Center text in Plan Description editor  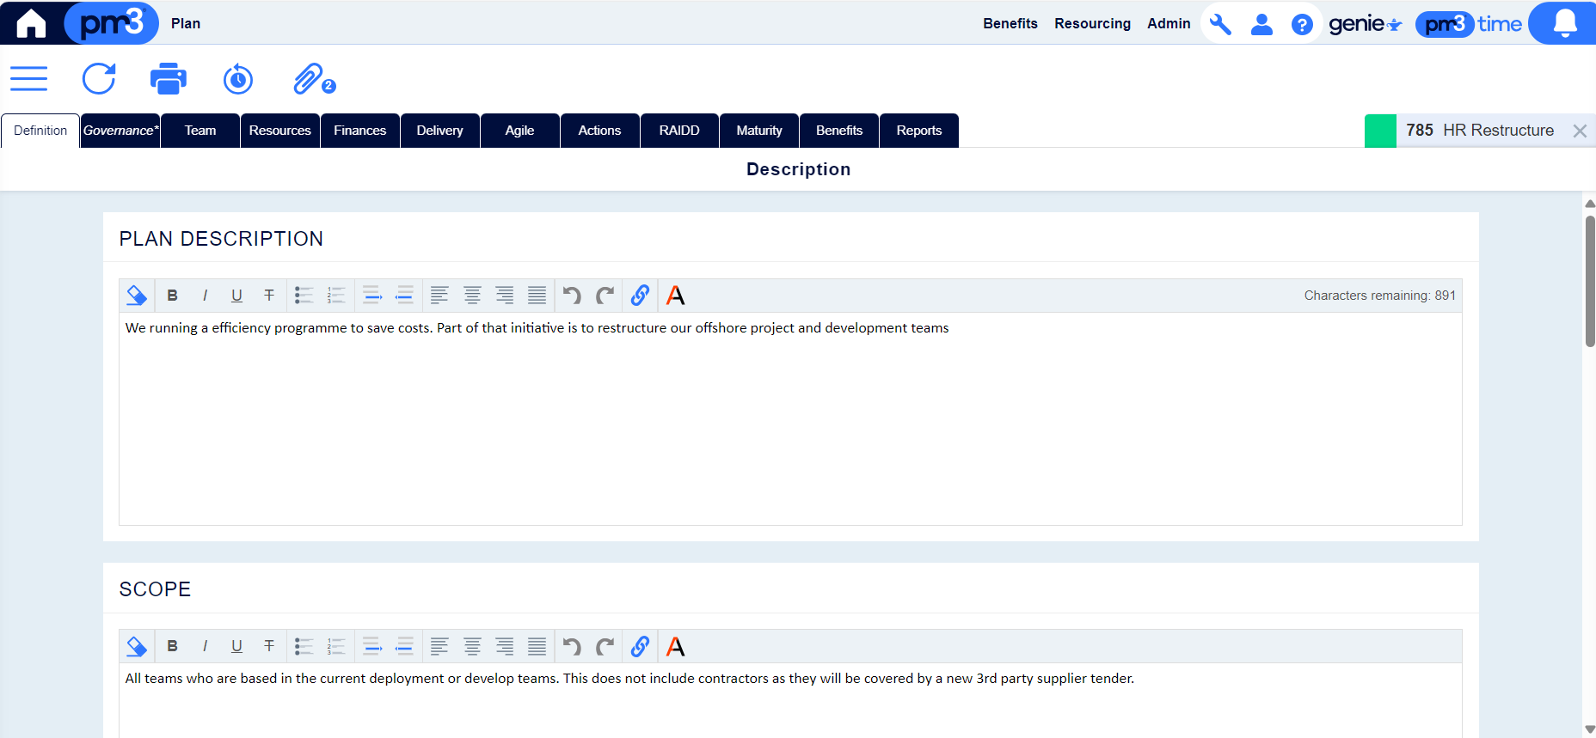pyautogui.click(x=472, y=296)
